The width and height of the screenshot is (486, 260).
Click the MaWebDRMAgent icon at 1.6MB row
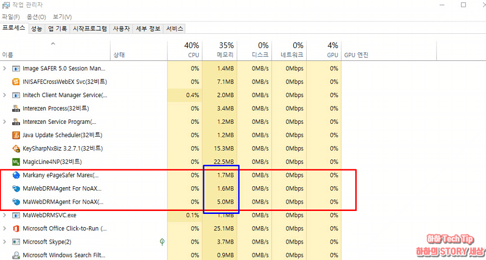coord(16,188)
